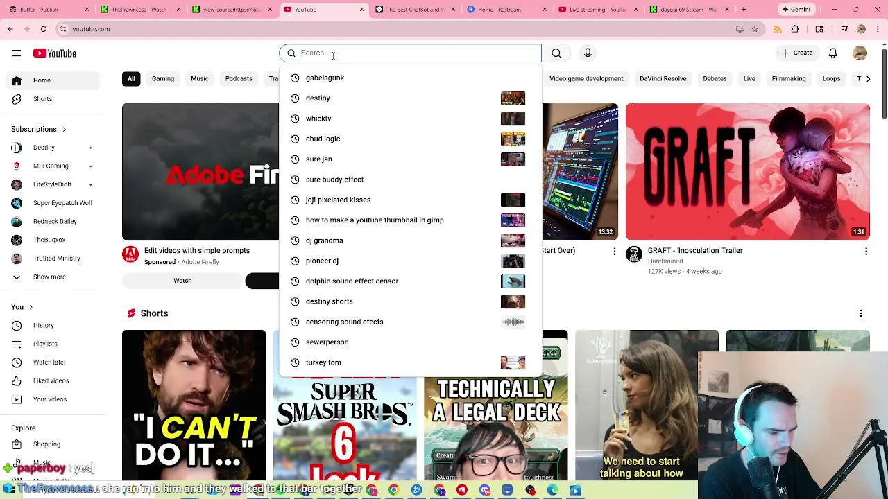
Task: Open the GRAFT trailer thumbnail
Action: (x=747, y=171)
